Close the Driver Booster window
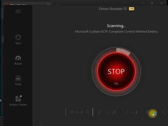 click(161, 3)
